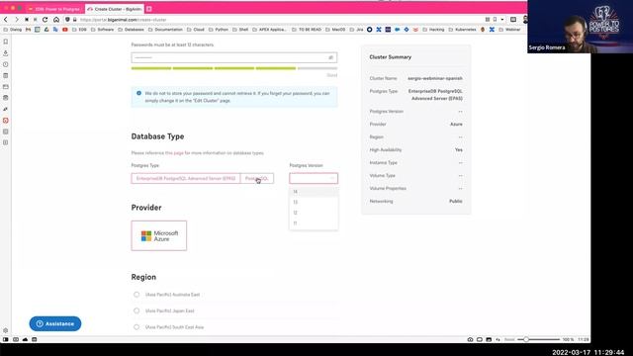
Task: Focus the password input field
Action: click(234, 57)
